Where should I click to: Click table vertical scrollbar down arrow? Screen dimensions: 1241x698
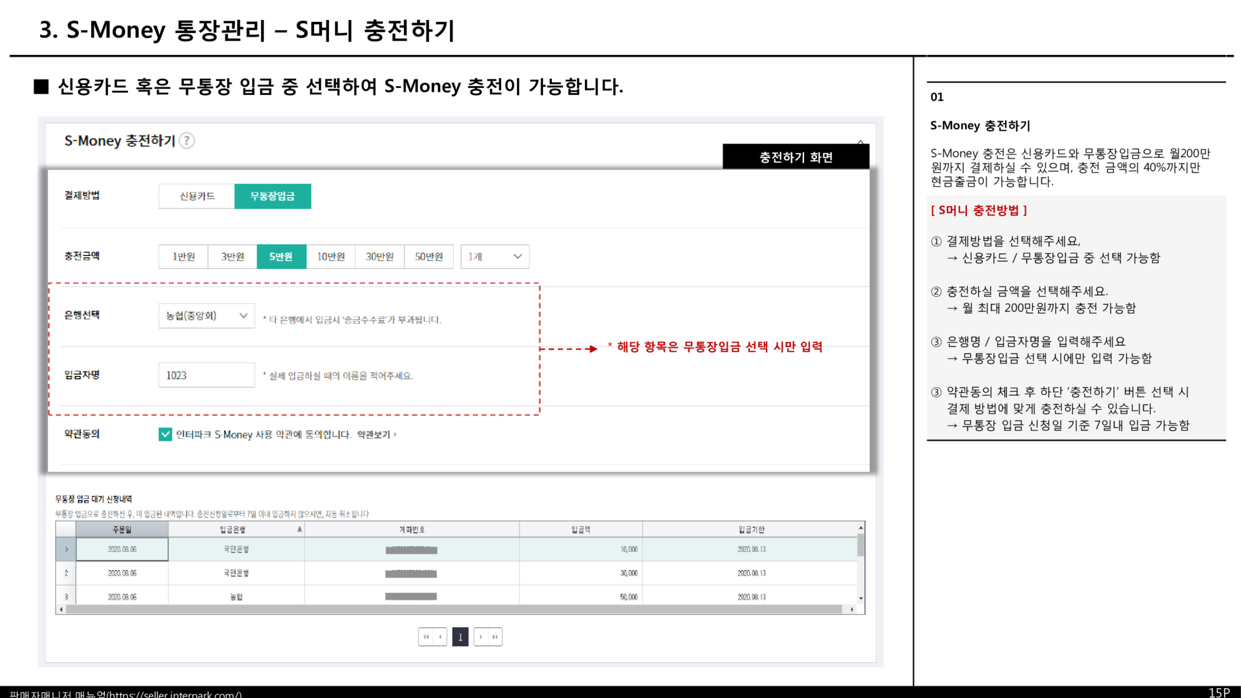pos(861,598)
